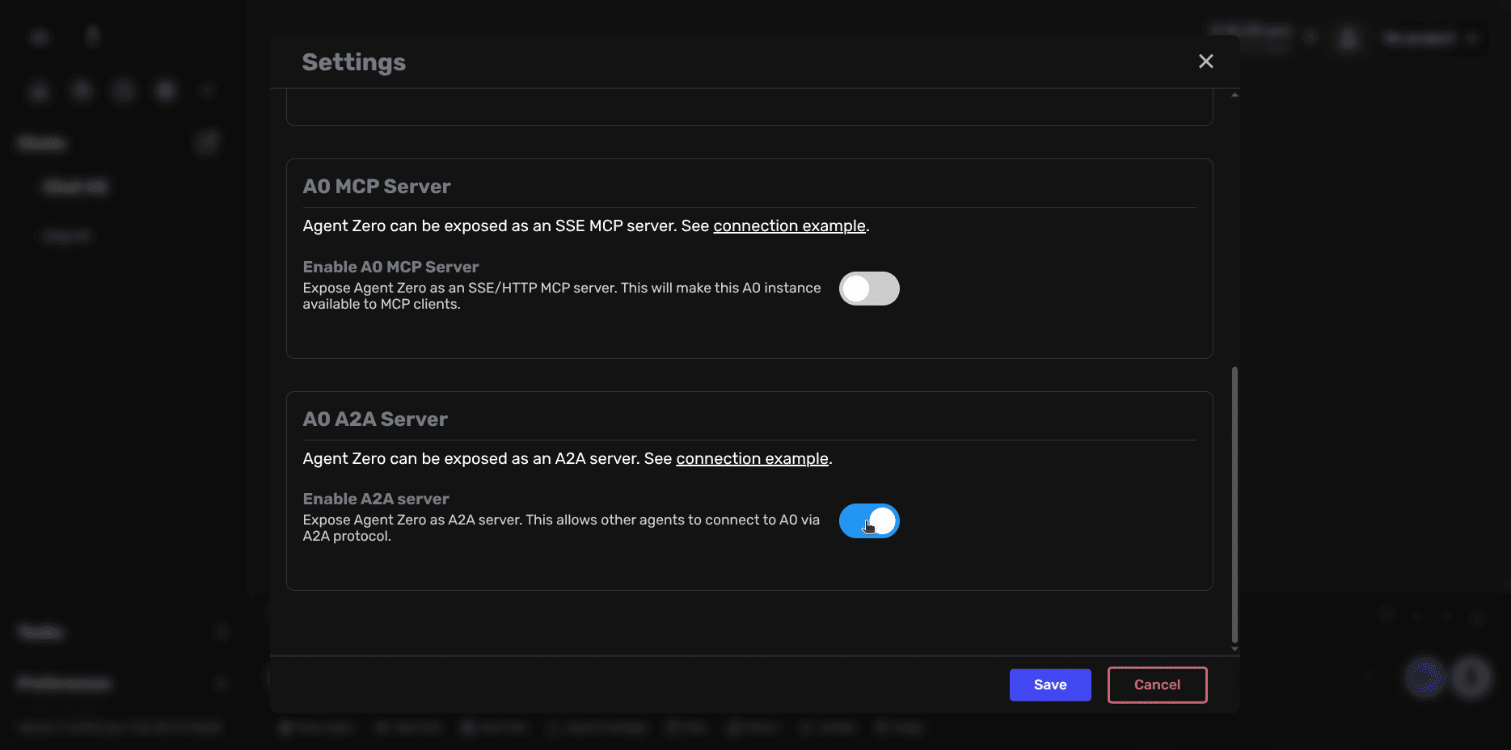Click the edit icon beside the Chats heading

click(x=207, y=142)
